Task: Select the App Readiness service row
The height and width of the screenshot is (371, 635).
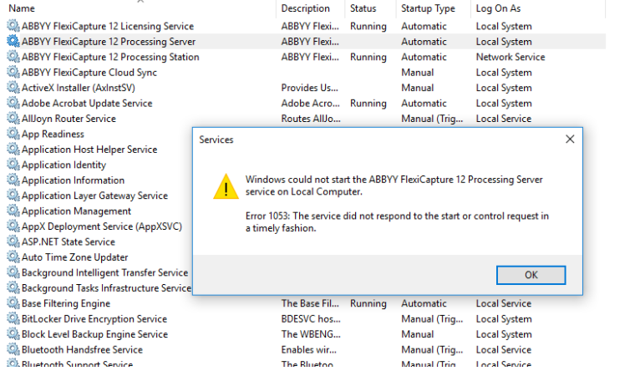Action: 99,134
